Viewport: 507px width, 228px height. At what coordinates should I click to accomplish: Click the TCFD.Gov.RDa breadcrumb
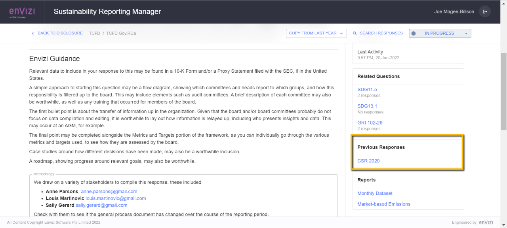coord(121,33)
